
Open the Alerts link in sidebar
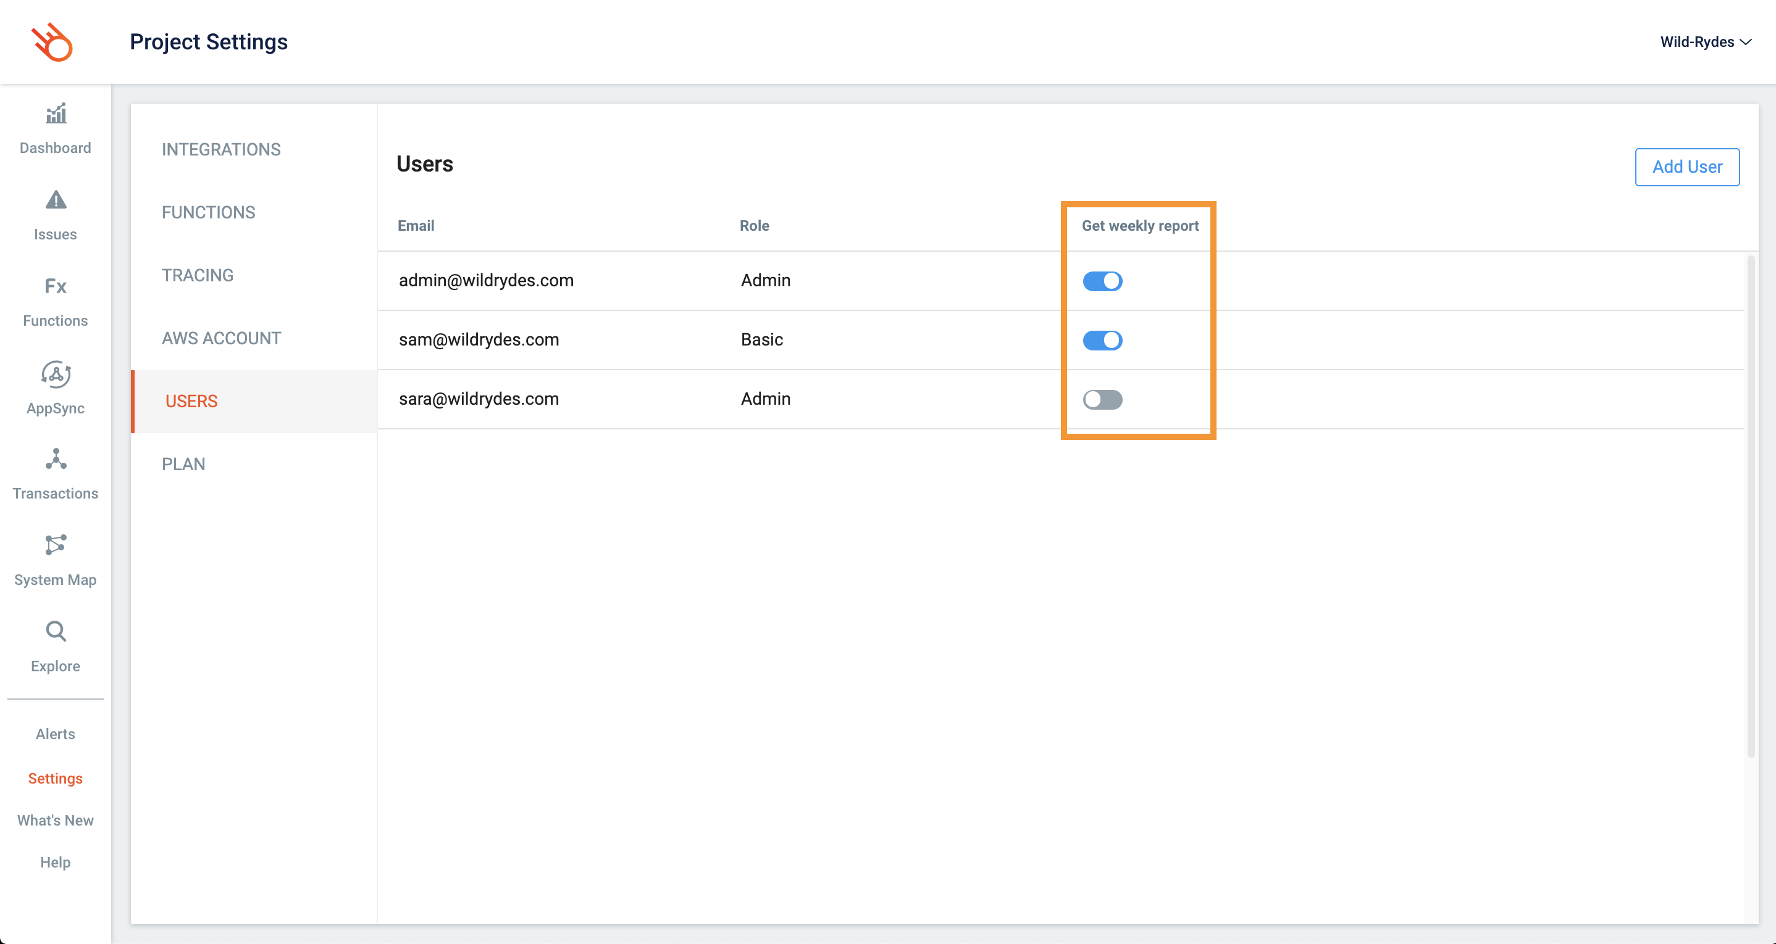pyautogui.click(x=55, y=734)
